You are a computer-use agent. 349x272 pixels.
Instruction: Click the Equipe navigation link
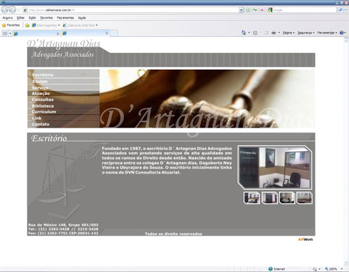tap(40, 82)
